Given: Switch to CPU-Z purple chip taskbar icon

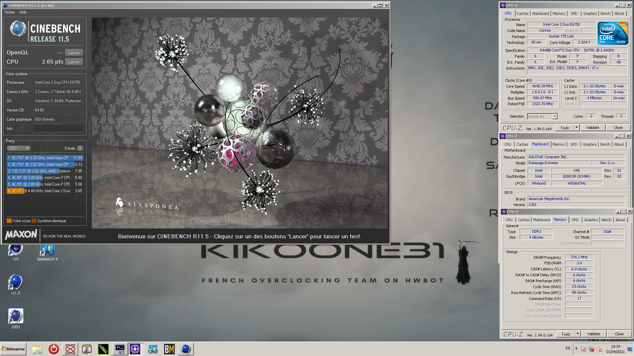Looking at the screenshot, I should coord(135,349).
